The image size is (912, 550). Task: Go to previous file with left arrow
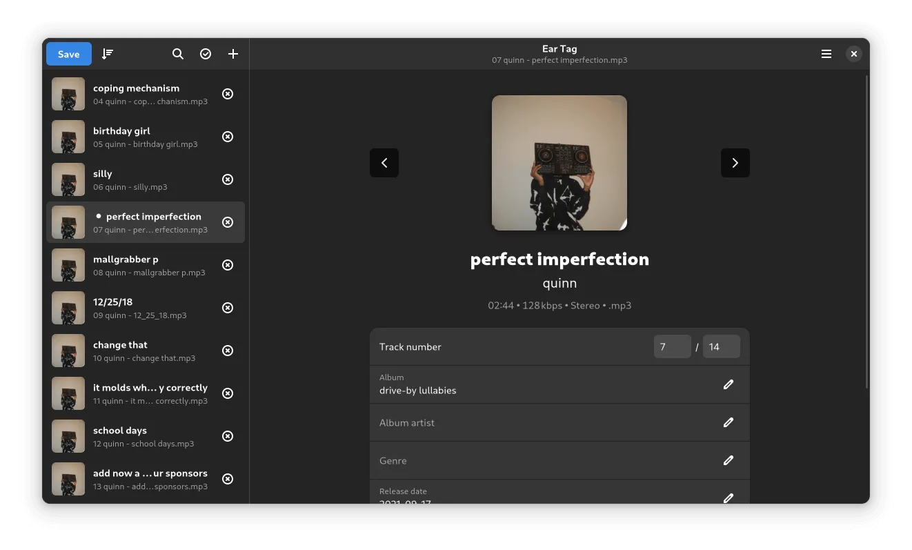point(384,163)
